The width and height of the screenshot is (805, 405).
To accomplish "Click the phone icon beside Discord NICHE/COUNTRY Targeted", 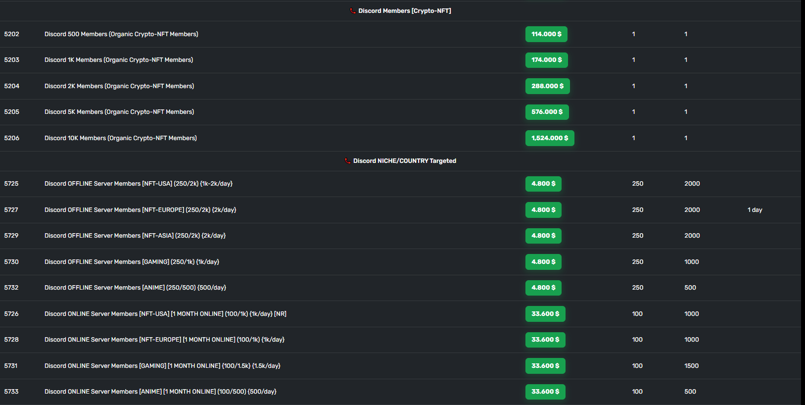I will click(347, 161).
